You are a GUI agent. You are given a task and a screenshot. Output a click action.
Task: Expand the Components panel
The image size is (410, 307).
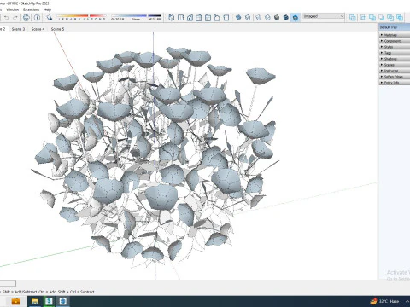(395, 41)
